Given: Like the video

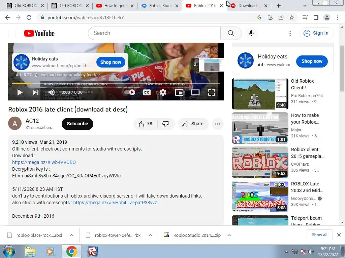Looking at the screenshot, I should click(x=145, y=124).
